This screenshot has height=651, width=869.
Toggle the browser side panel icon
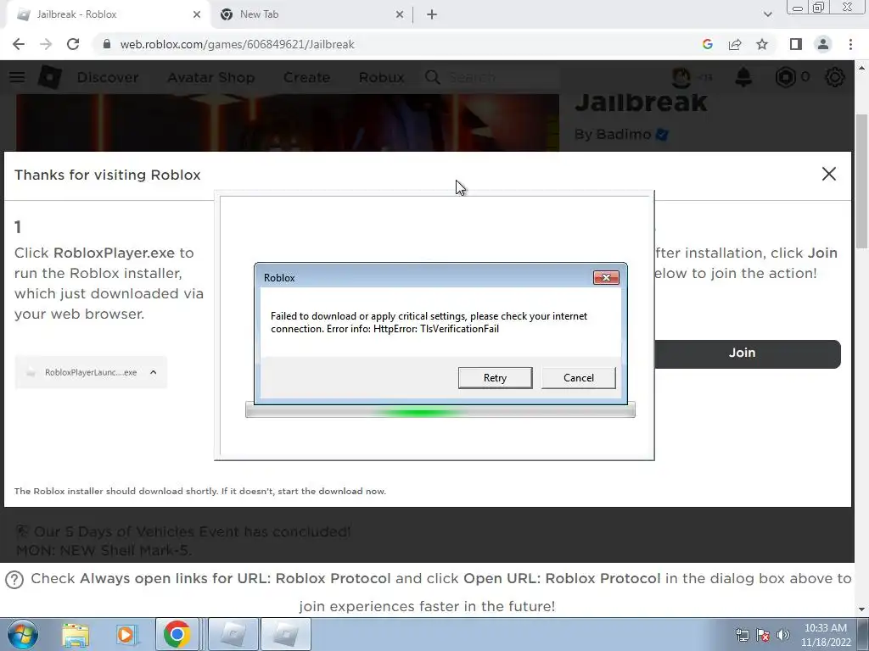(x=796, y=44)
